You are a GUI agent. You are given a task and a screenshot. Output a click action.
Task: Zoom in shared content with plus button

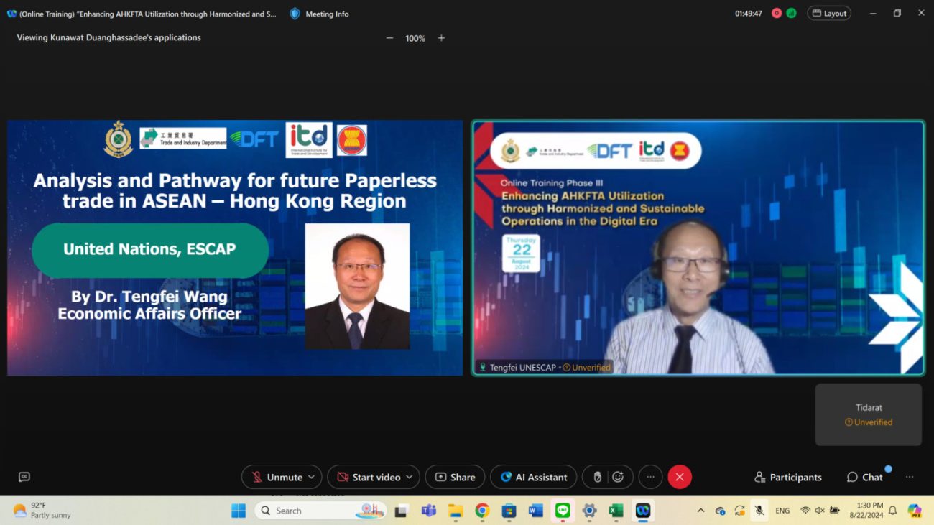pyautogui.click(x=441, y=38)
